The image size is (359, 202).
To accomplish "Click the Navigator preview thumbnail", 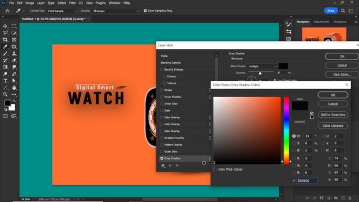I will pyautogui.click(x=324, y=34).
